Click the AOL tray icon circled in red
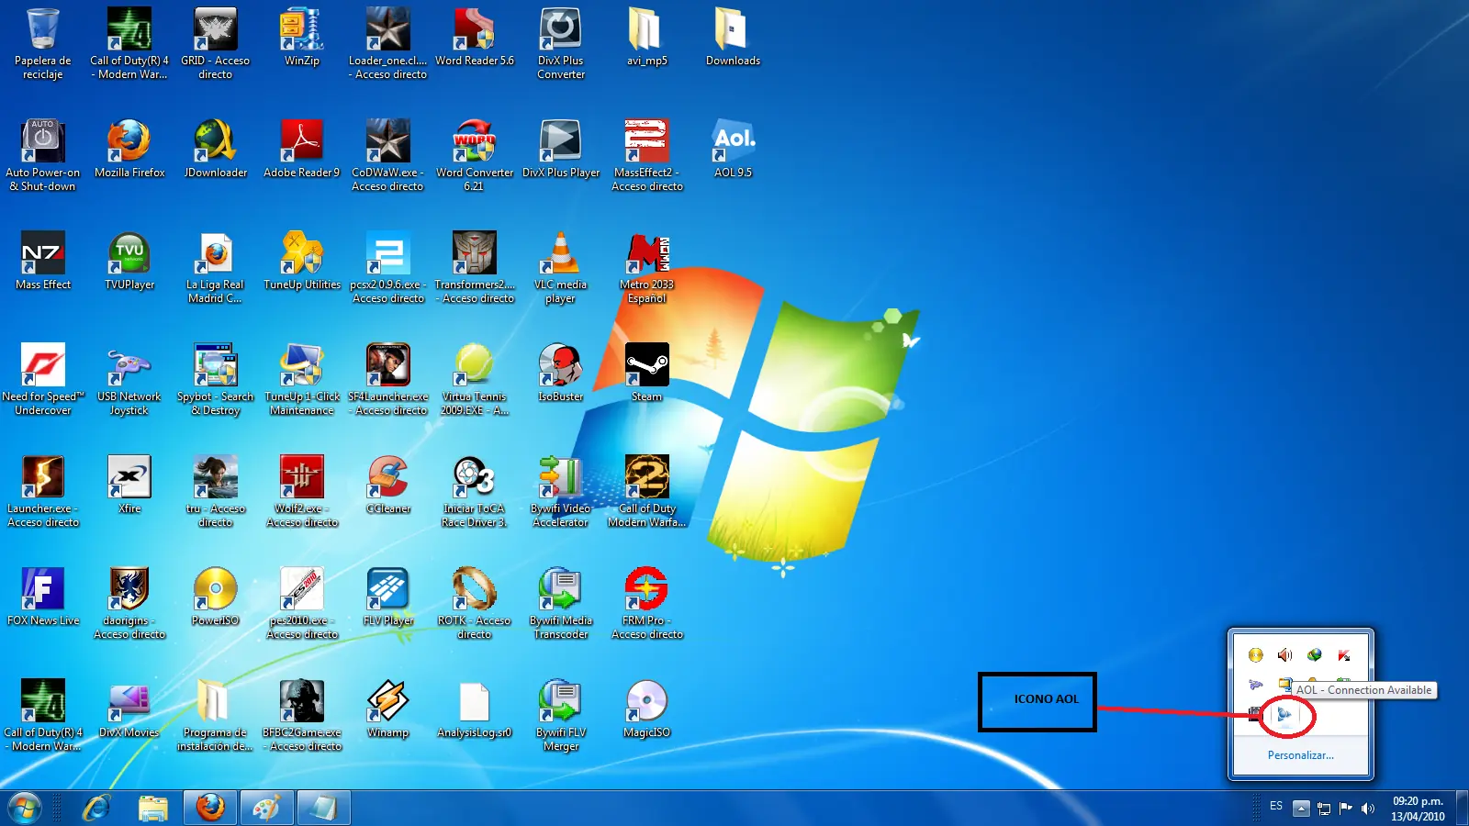 click(x=1284, y=713)
